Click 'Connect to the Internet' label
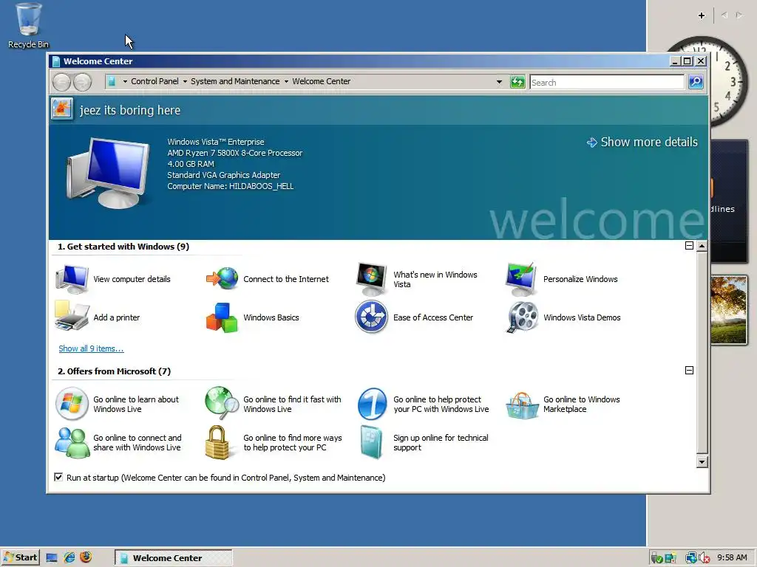The width and height of the screenshot is (757, 567). point(286,279)
